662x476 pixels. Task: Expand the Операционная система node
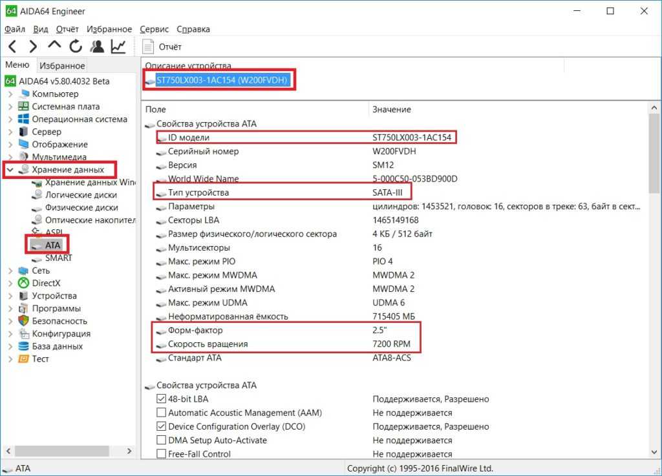10,119
